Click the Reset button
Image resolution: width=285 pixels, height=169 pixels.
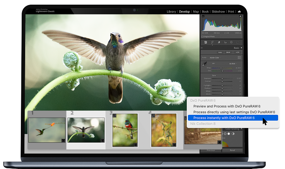(x=233, y=150)
